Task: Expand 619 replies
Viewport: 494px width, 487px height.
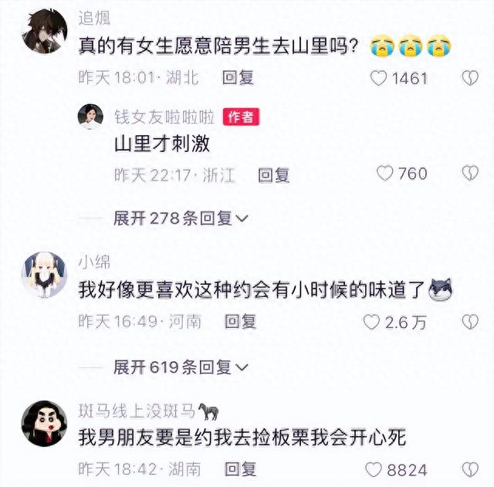Action: 181,367
